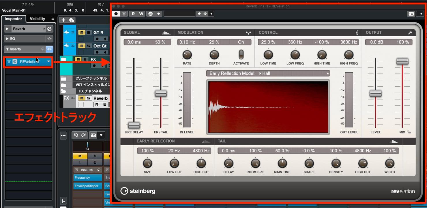Screen dimensions: 427x208
Task: Open the Inspector setup menu icon
Action: [x=53, y=19]
